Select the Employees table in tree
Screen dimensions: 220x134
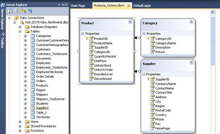pos(43,63)
